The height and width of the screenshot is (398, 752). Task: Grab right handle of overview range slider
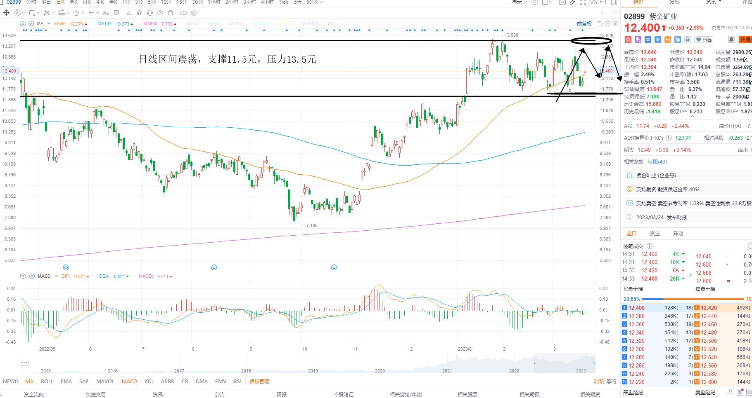pos(594,363)
